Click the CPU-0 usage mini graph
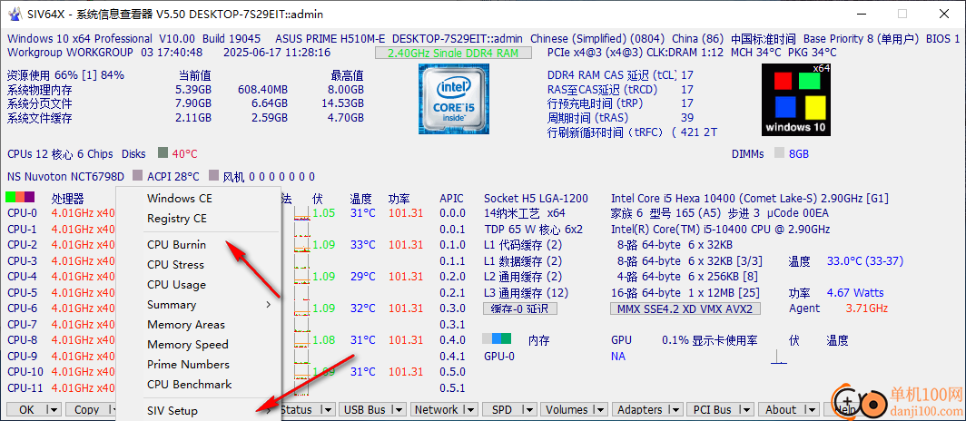966x421 pixels. tap(301, 213)
